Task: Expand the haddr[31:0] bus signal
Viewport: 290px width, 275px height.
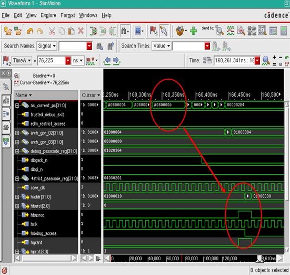Action: click(x=17, y=197)
